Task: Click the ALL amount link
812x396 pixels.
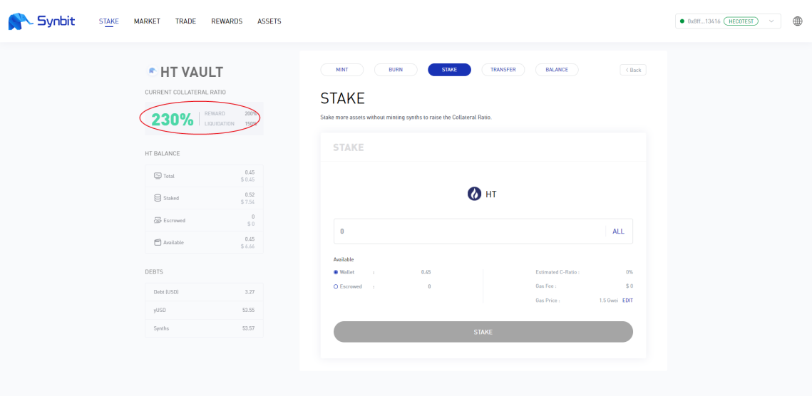Action: [618, 231]
